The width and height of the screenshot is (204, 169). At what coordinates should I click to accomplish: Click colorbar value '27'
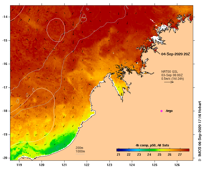tap(180, 155)
